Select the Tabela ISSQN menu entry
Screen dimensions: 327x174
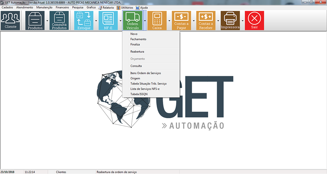click(139, 94)
